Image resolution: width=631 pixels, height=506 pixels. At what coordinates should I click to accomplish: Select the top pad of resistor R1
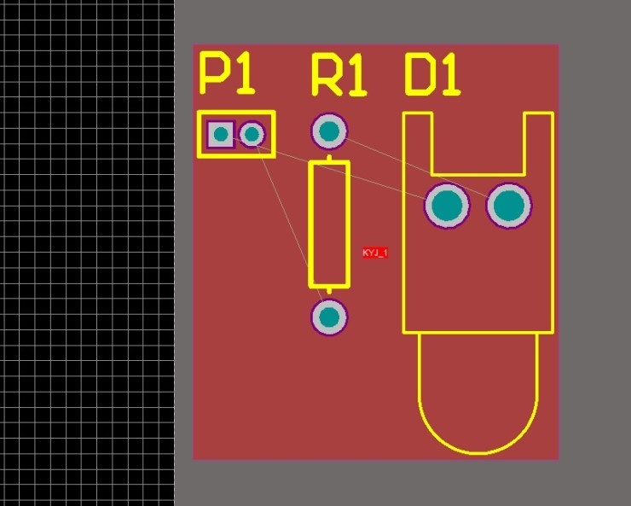click(329, 131)
